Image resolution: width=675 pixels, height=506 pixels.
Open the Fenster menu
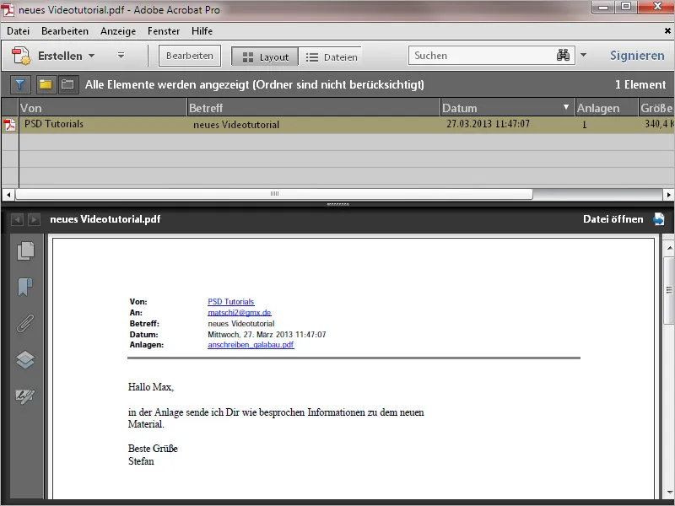point(164,31)
